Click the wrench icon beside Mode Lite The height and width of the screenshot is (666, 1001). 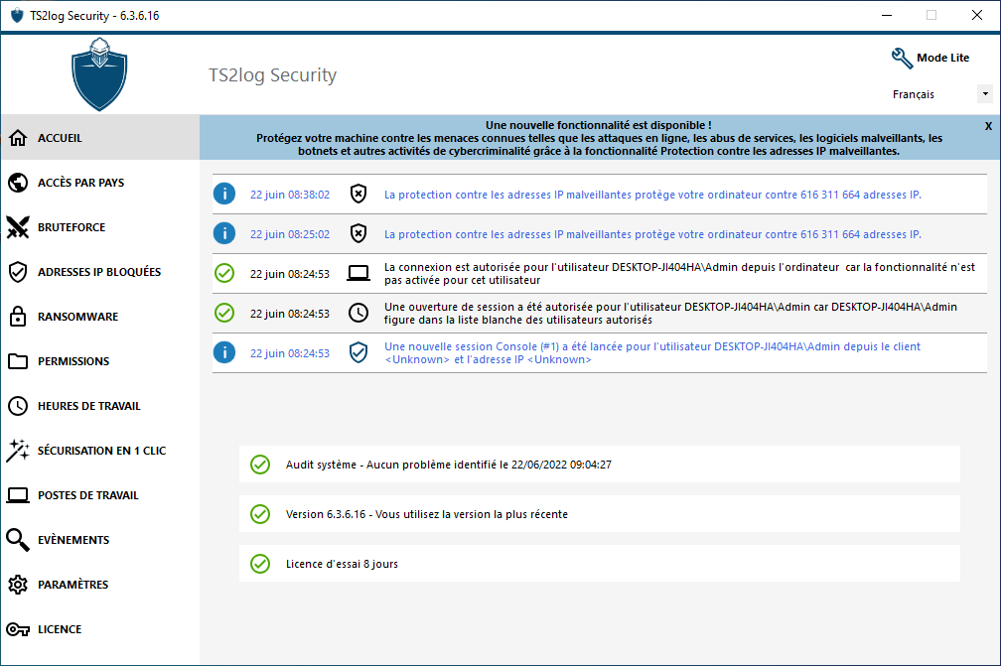click(x=902, y=58)
